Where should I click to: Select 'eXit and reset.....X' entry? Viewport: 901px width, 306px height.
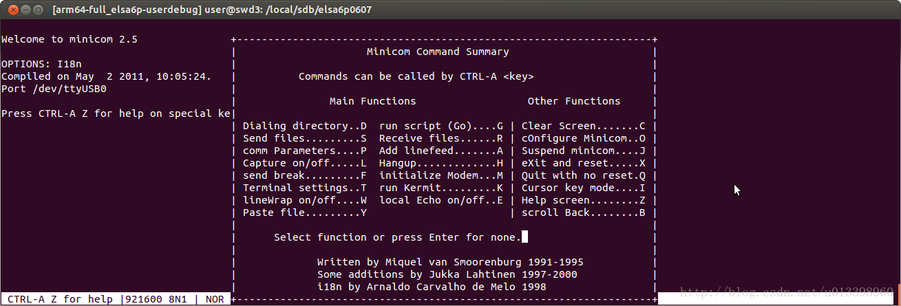(584, 163)
